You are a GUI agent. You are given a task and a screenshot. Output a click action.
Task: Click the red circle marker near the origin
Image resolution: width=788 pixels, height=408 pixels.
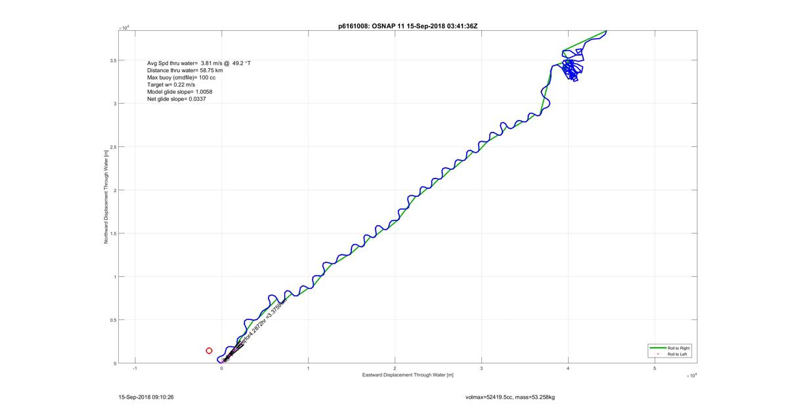(x=209, y=351)
